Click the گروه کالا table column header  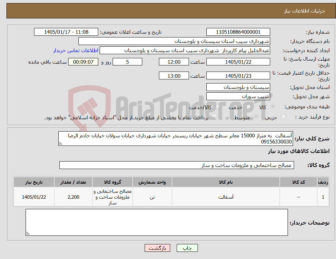113,182
